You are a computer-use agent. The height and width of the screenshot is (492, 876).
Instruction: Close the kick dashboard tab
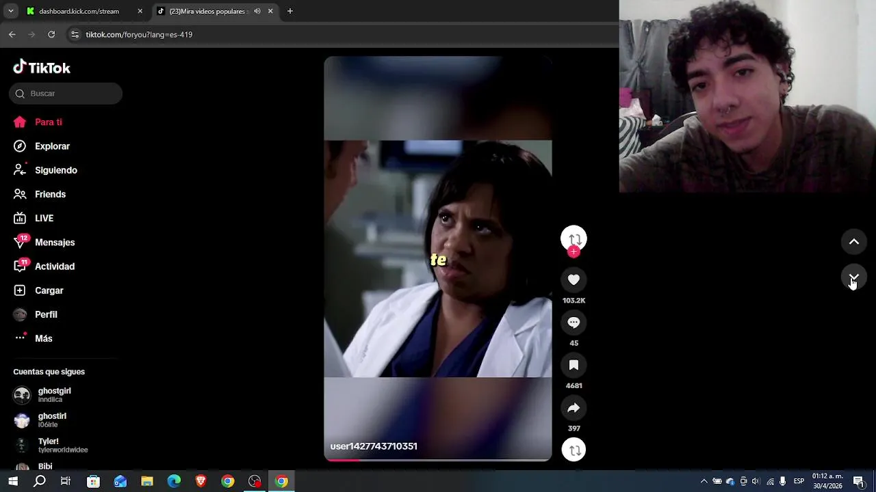pos(140,11)
